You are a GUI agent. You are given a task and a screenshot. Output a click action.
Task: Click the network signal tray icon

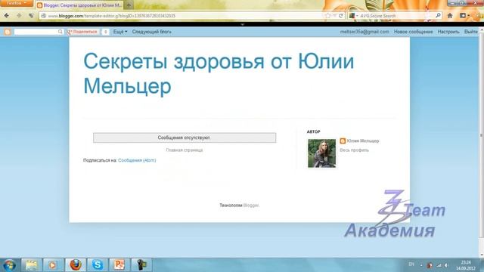(439, 265)
